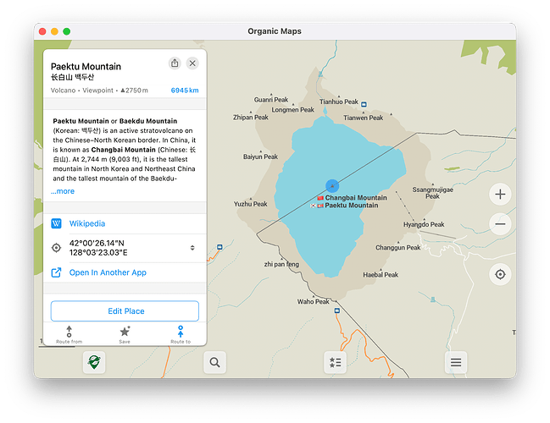Open the Wikipedia link

point(87,223)
